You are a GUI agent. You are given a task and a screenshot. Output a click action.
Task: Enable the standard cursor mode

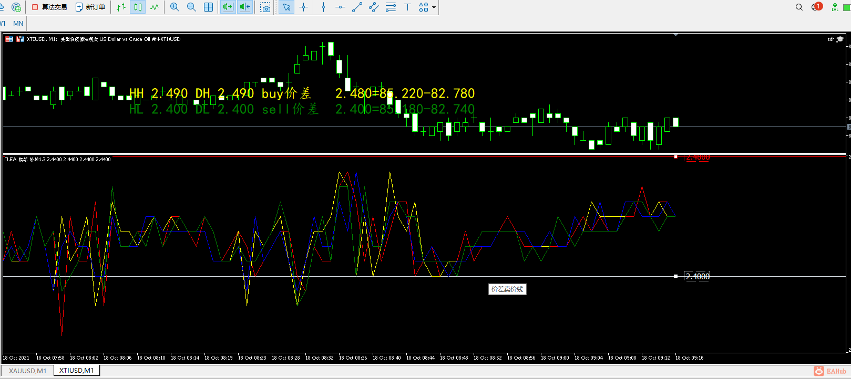(286, 7)
